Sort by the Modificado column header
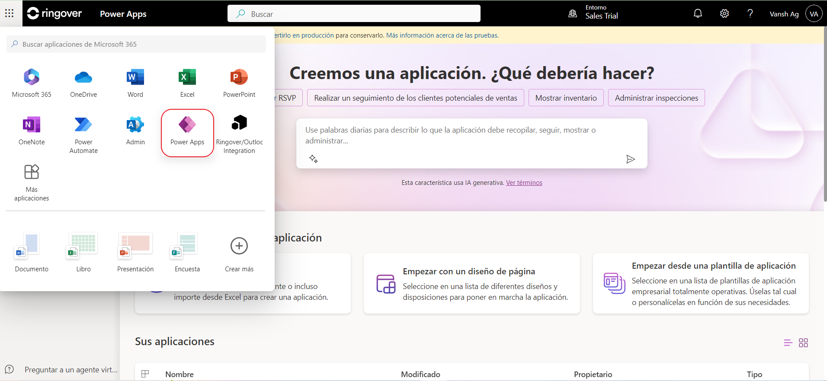827x381 pixels. point(420,374)
